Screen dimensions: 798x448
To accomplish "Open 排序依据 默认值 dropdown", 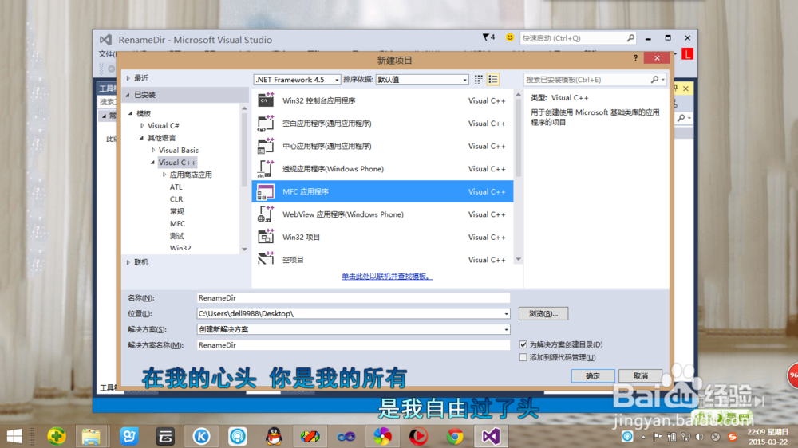I will [x=422, y=80].
